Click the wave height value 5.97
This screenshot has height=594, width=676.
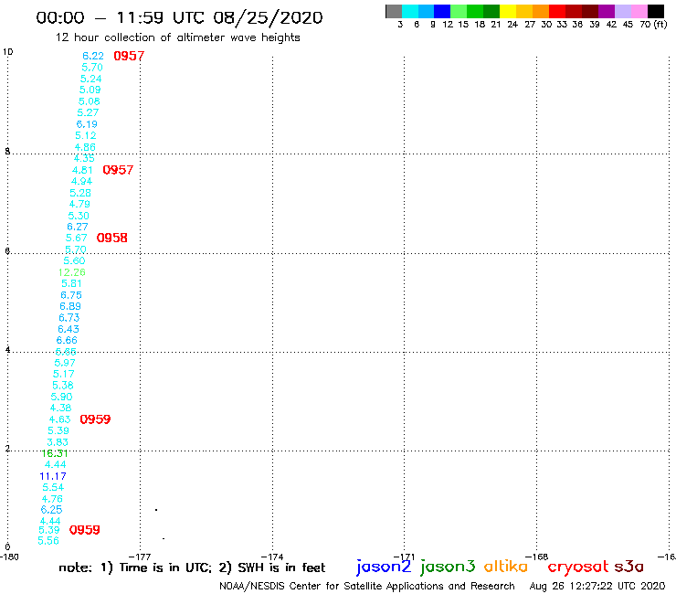tap(65, 363)
